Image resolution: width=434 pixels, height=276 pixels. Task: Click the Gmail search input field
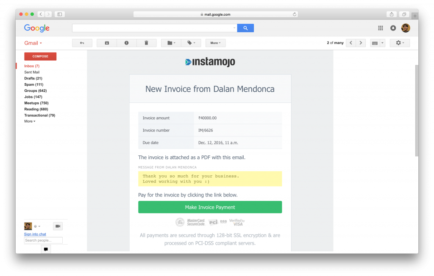click(x=153, y=28)
